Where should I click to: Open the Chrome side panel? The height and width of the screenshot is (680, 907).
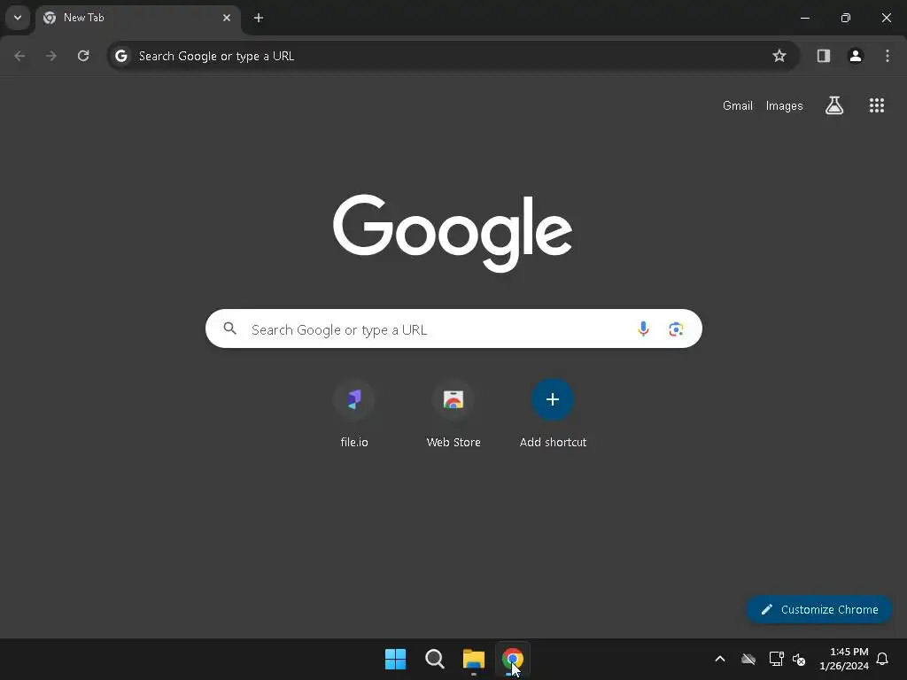824,56
